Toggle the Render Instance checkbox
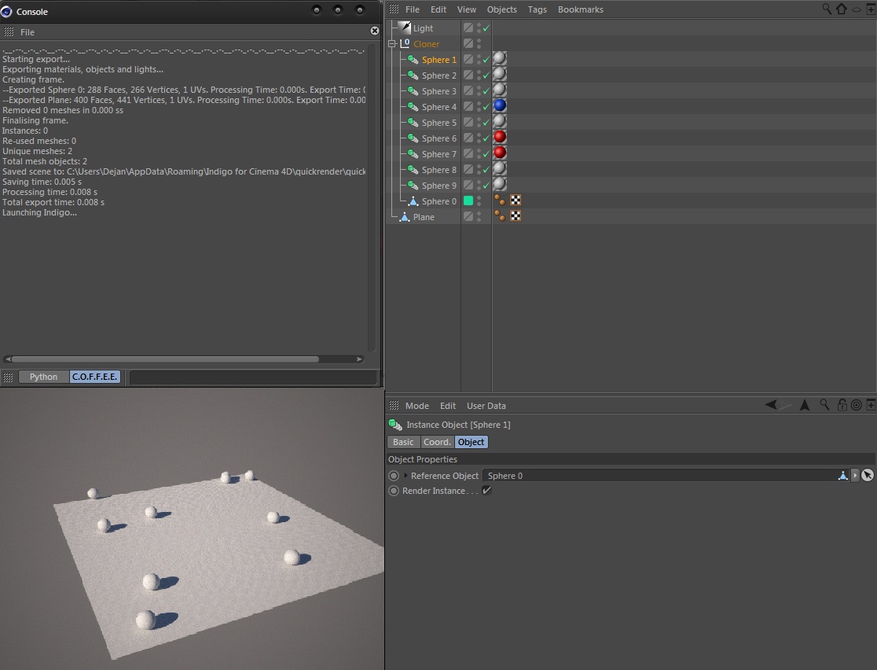The width and height of the screenshot is (877, 670). point(486,491)
